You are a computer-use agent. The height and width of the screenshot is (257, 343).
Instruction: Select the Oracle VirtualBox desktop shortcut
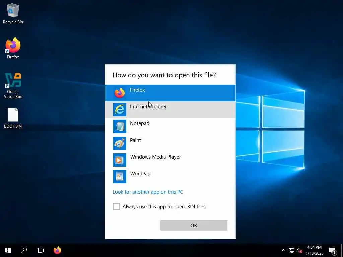tap(13, 86)
